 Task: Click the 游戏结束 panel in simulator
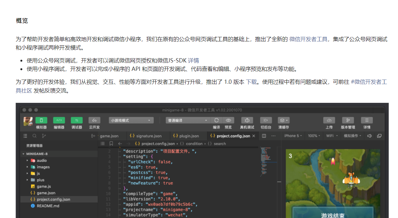(333, 212)
